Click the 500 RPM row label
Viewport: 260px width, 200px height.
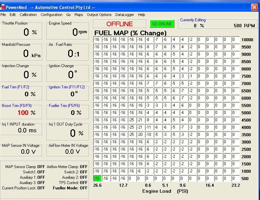(245, 179)
